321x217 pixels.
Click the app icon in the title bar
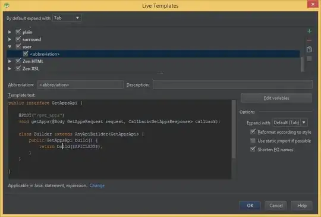(x=7, y=5)
